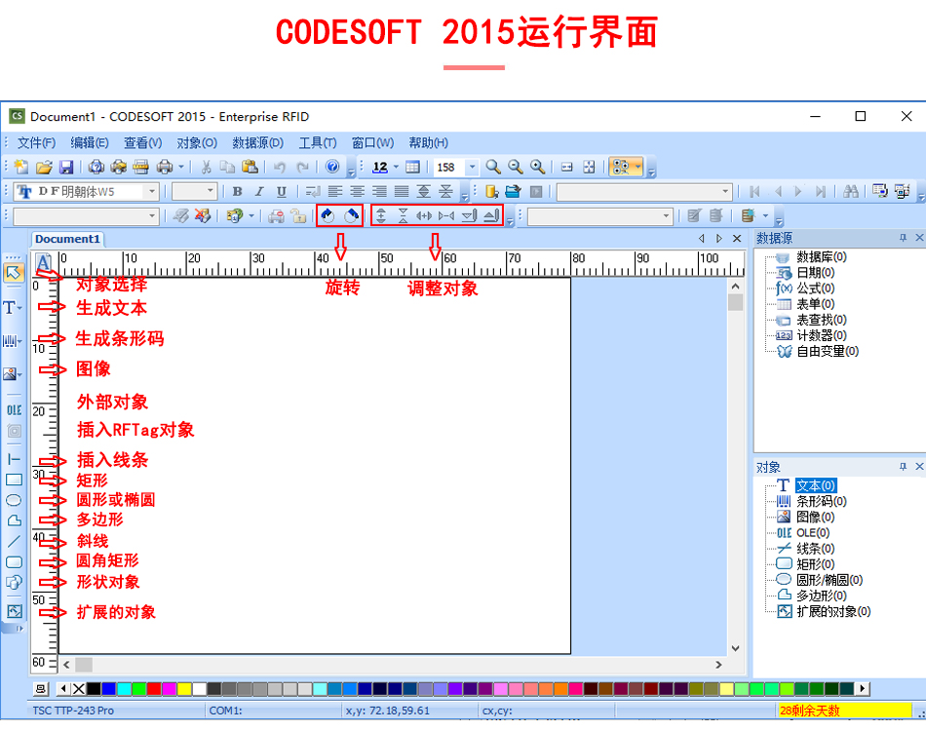
Task: Click the find binoculars icon
Action: [850, 191]
